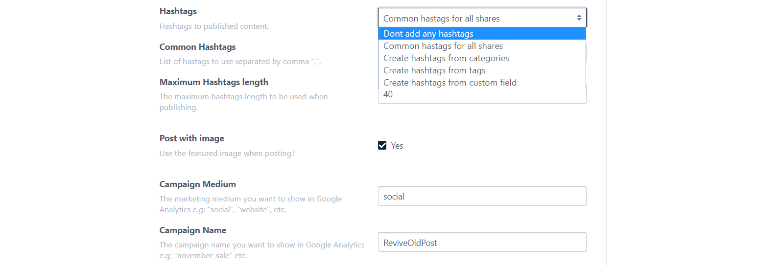The width and height of the screenshot is (758, 266).
Task: Click the "Campaign Medium" heading
Action: click(x=198, y=184)
